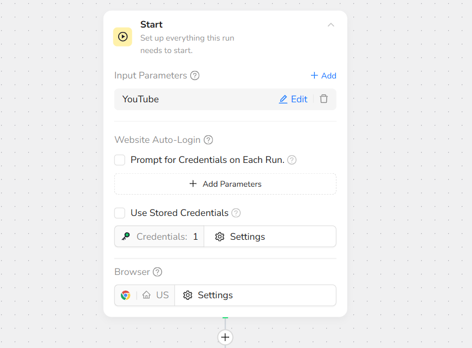The width and height of the screenshot is (472, 348).
Task: Click the Add Parameters dashed button
Action: [225, 184]
